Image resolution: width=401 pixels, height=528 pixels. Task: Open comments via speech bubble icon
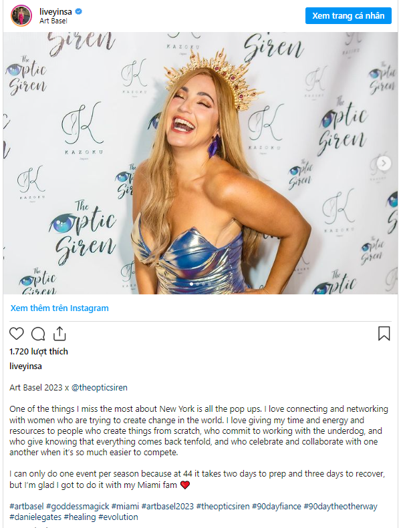tap(38, 334)
